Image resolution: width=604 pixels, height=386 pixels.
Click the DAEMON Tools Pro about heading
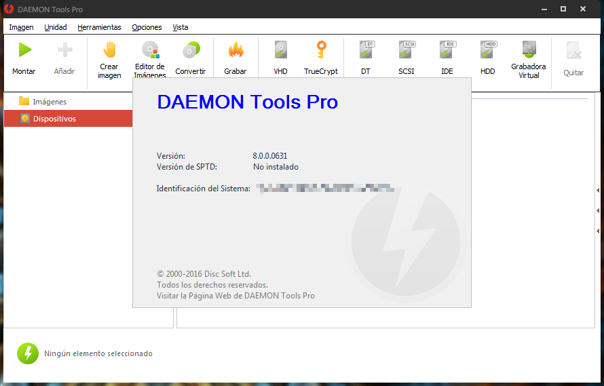[247, 102]
